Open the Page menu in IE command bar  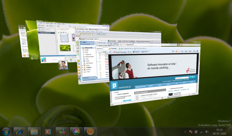[186, 51]
